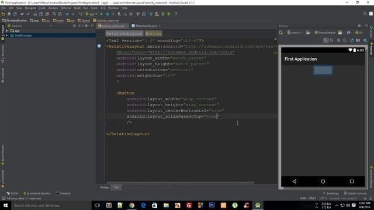Expand the app tree node
The height and width of the screenshot is (210, 374).
7,31
